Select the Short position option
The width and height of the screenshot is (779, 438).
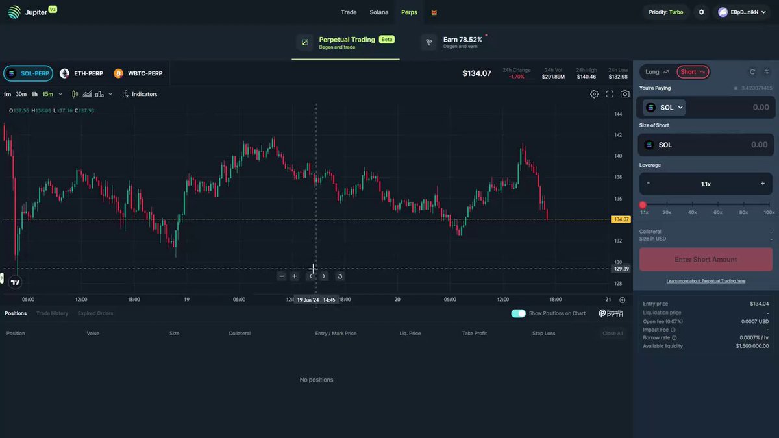(693, 72)
